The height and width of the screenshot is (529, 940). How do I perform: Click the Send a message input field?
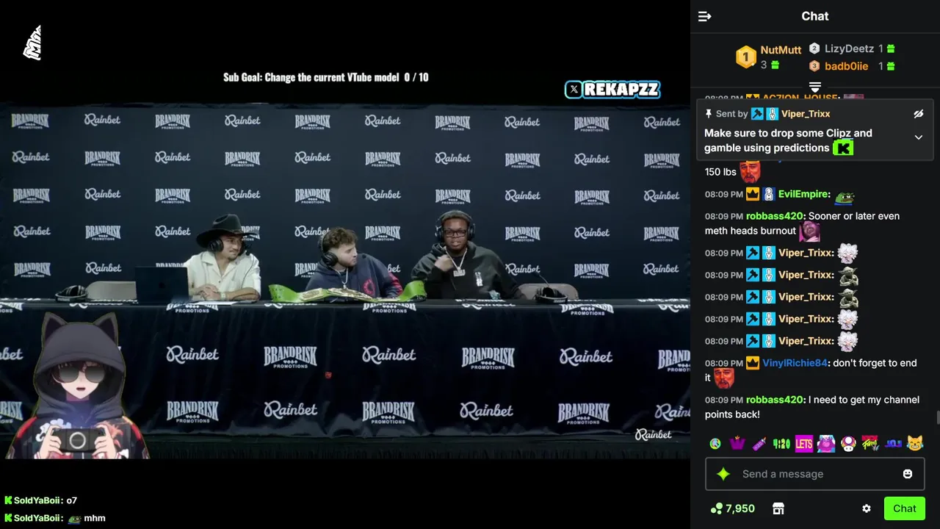[x=815, y=474]
